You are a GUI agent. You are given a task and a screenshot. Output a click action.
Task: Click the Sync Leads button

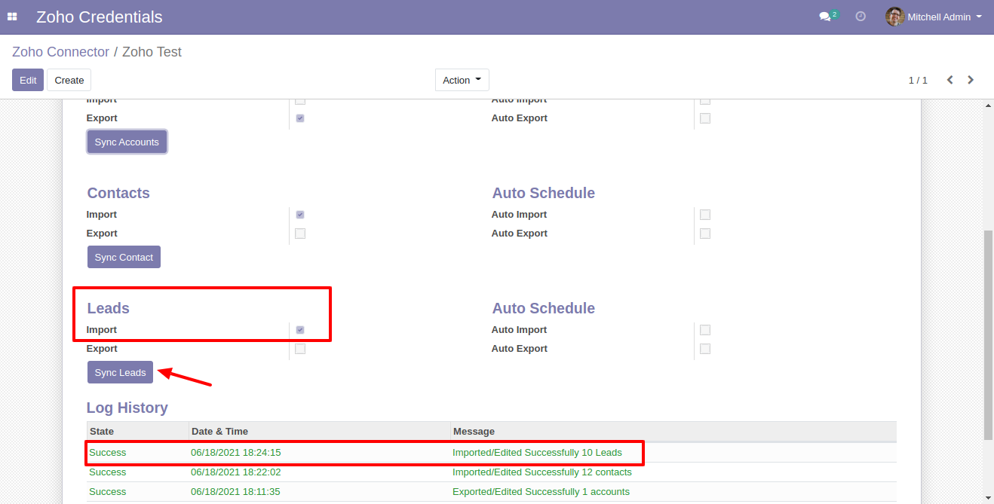coord(121,372)
